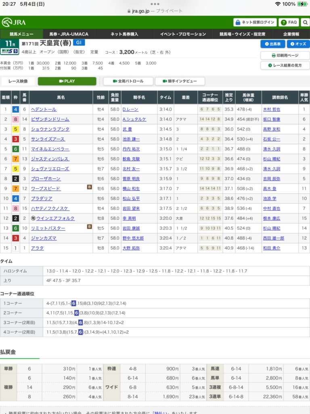The width and height of the screenshot is (310, 414).
Task: Open horse リミットバスター details
Action: 48,228
